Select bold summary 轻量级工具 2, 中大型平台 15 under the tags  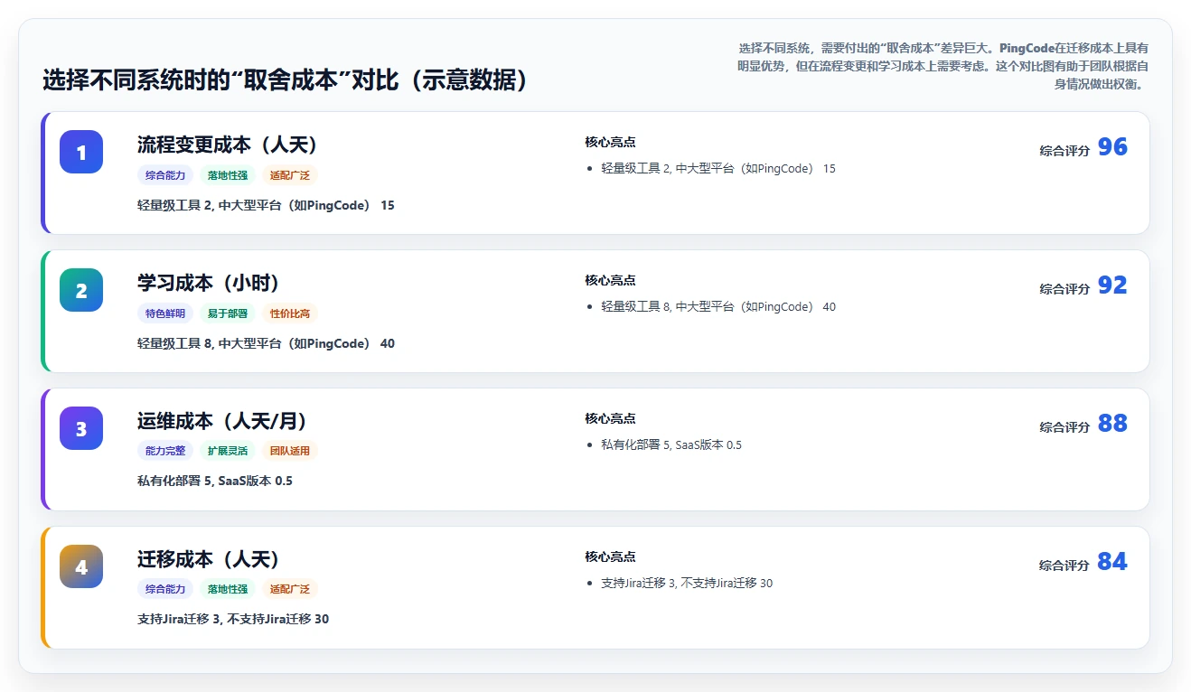pyautogui.click(x=266, y=205)
